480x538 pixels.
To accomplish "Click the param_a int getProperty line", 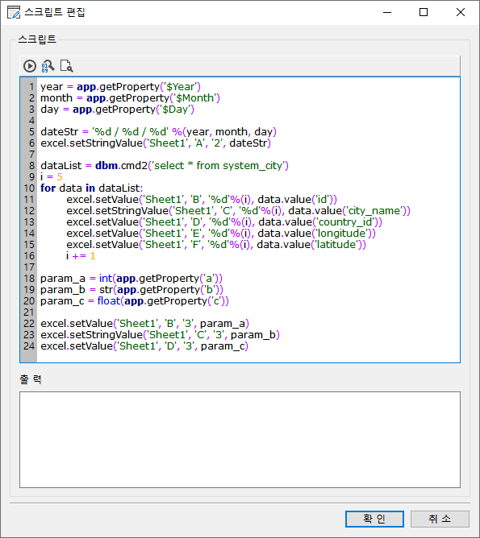I will [x=131, y=279].
